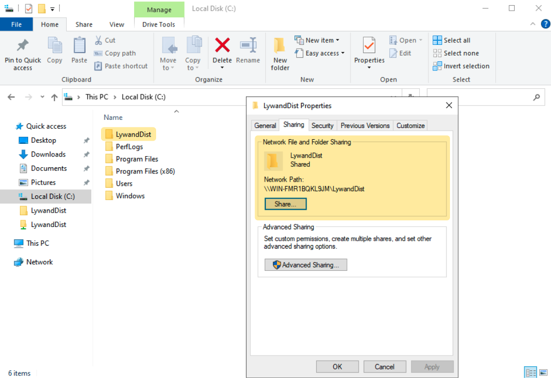Screen dimensions: 551x378
Task: Click Paste shortcut in ribbon
Action: pos(121,66)
